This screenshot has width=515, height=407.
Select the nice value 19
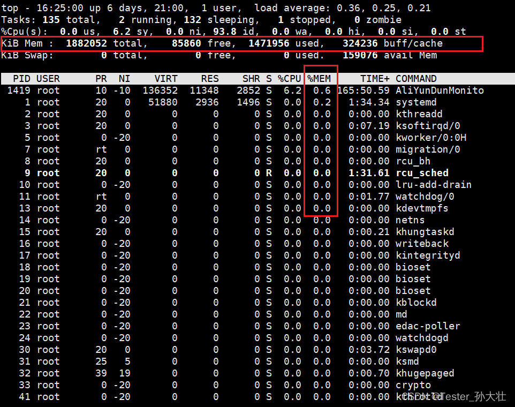click(x=125, y=373)
